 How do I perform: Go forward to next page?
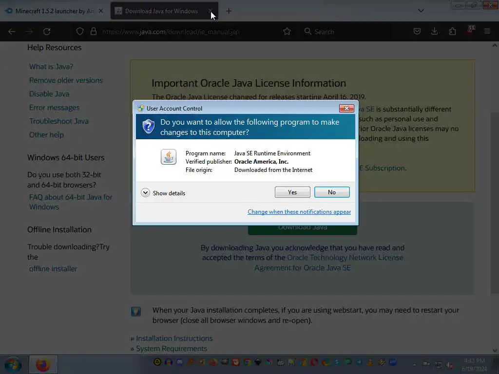pyautogui.click(x=29, y=32)
